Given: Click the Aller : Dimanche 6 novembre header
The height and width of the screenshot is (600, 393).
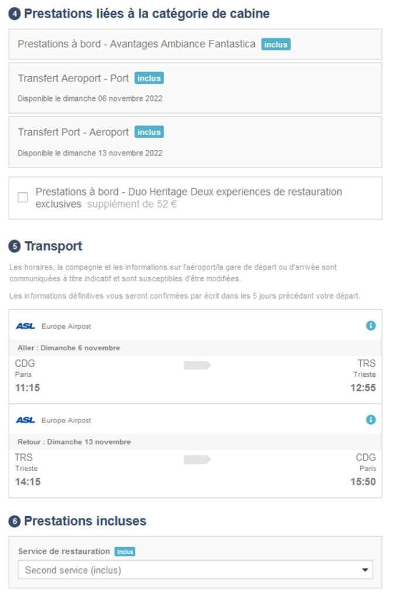Looking at the screenshot, I should (69, 347).
